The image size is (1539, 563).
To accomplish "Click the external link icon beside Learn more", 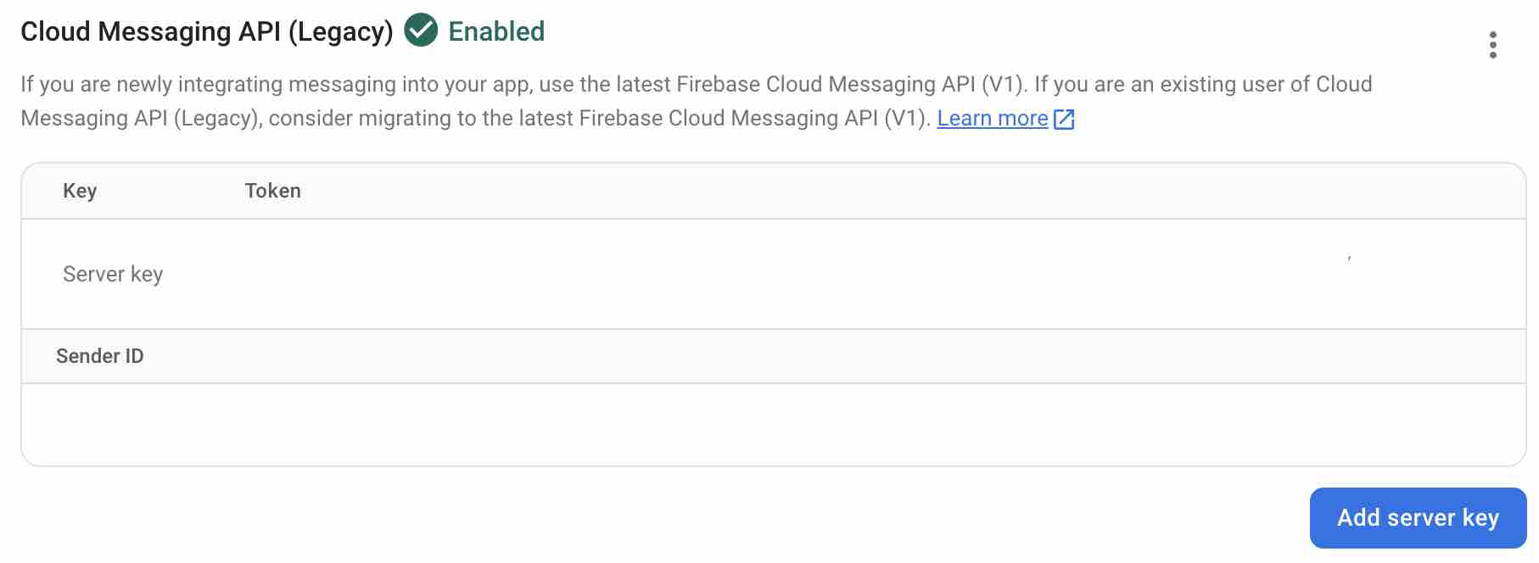I will [x=1064, y=120].
